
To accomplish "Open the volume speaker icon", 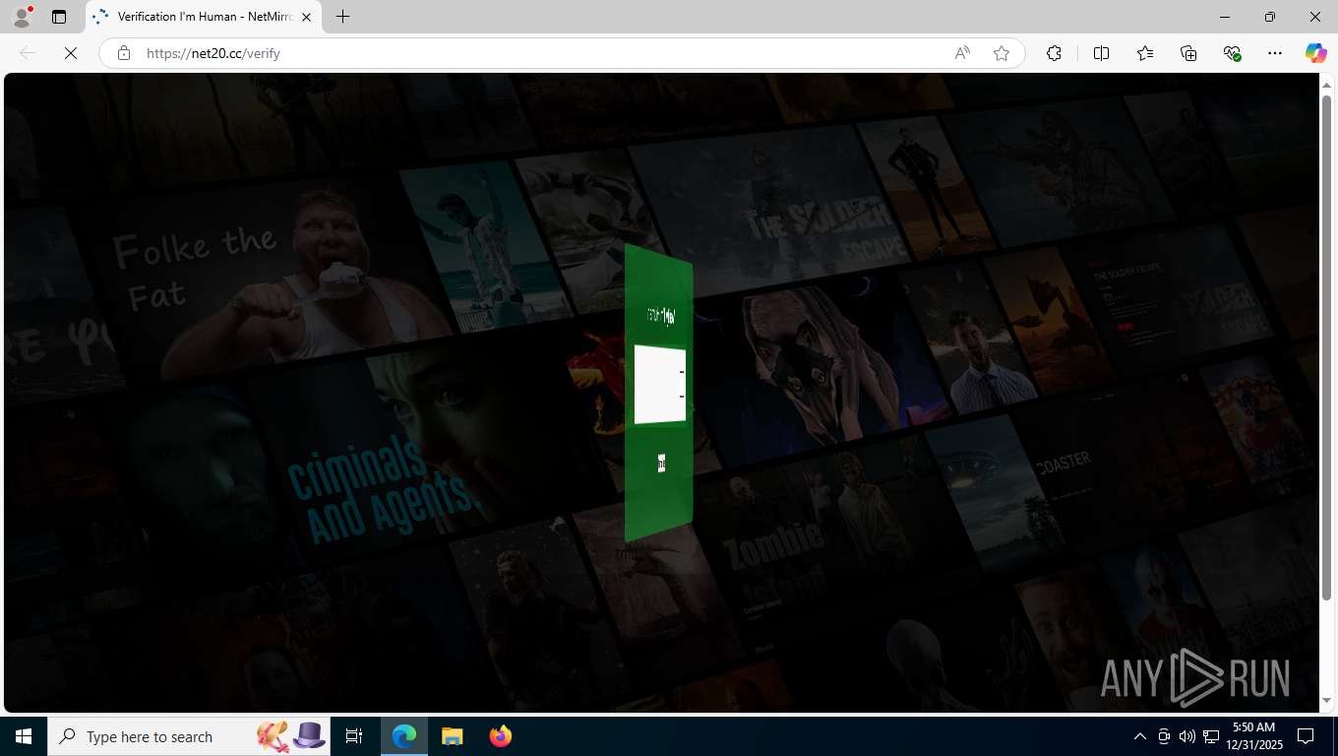I will point(1186,736).
